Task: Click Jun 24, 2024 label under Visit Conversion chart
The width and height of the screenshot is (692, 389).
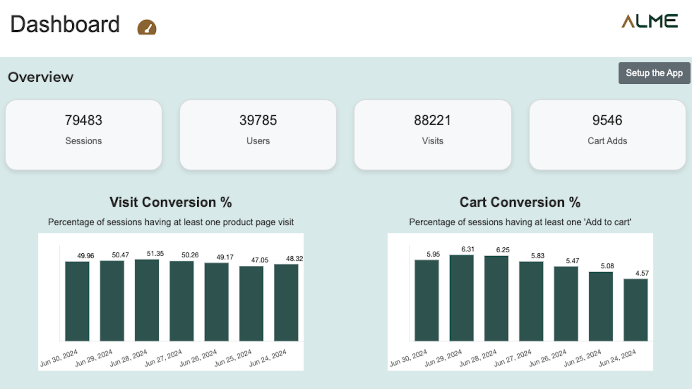Action: [x=268, y=358]
